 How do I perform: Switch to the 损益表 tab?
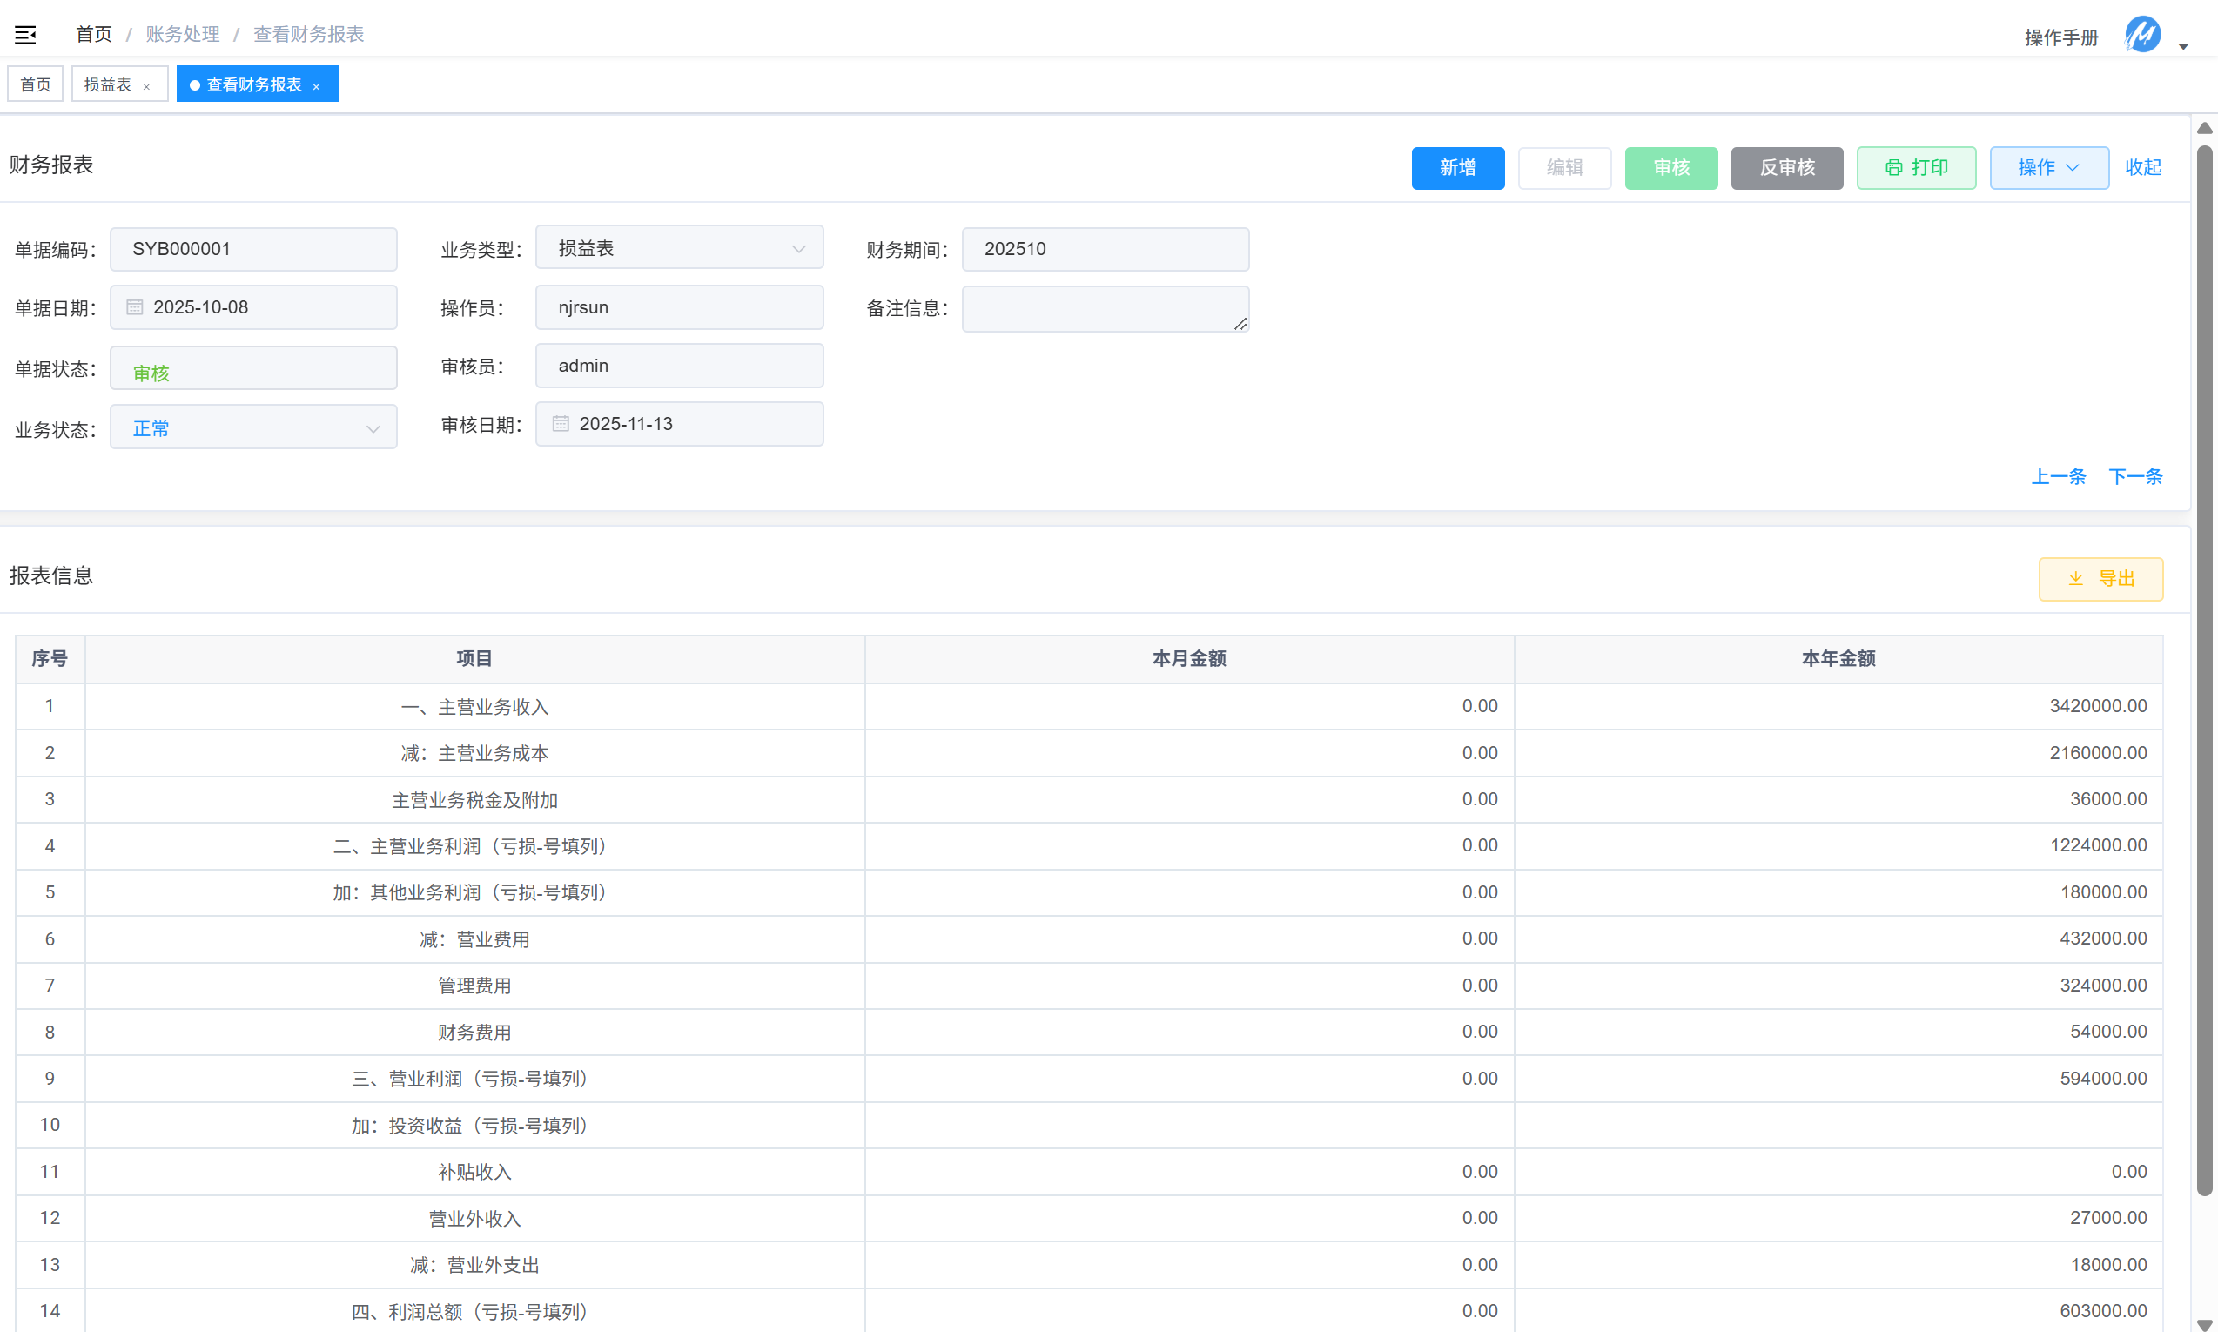(108, 84)
